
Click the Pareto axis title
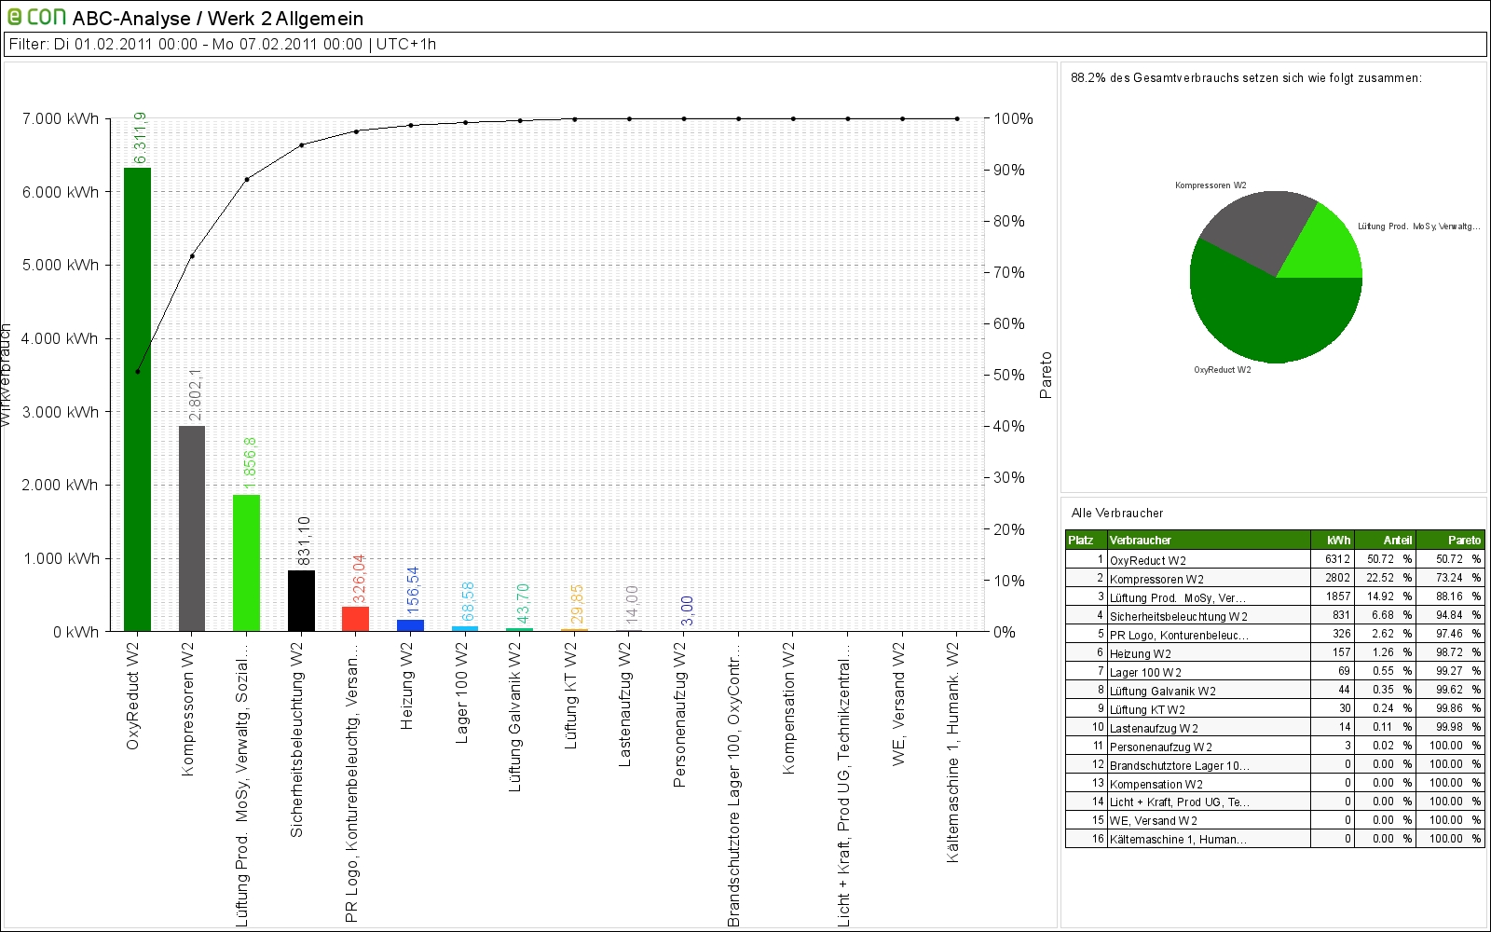point(1046,375)
